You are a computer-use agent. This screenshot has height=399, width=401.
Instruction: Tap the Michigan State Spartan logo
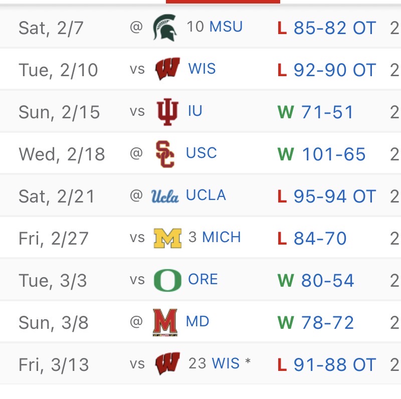coord(165,28)
